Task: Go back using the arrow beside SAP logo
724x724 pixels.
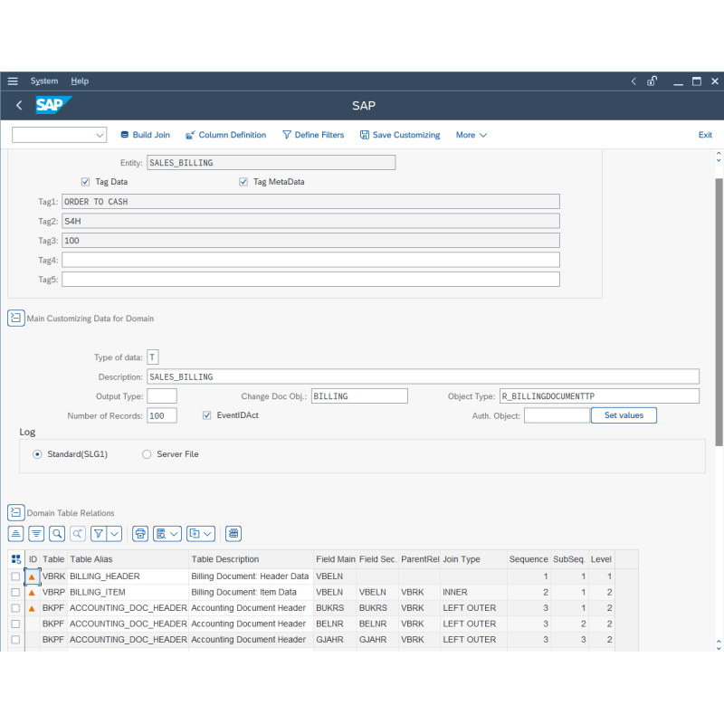Action: [x=19, y=105]
